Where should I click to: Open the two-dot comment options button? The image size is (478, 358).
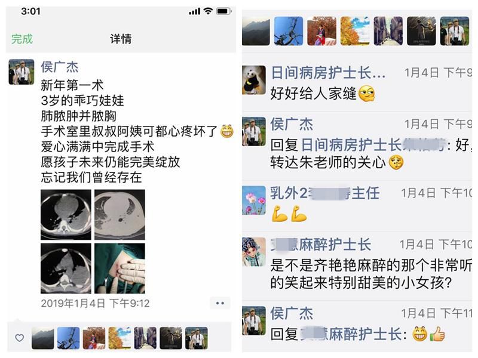coord(220,303)
